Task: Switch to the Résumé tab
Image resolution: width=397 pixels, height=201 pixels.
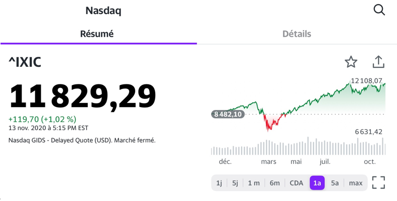Action: [x=97, y=34]
